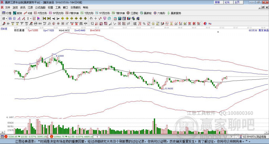Open 赢家服务 with dollar icon

click(174, 13)
